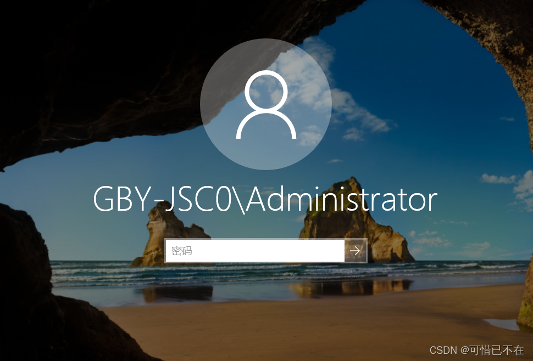Click the dark cave ceiling at upper left
The image size is (533, 361).
point(102,68)
